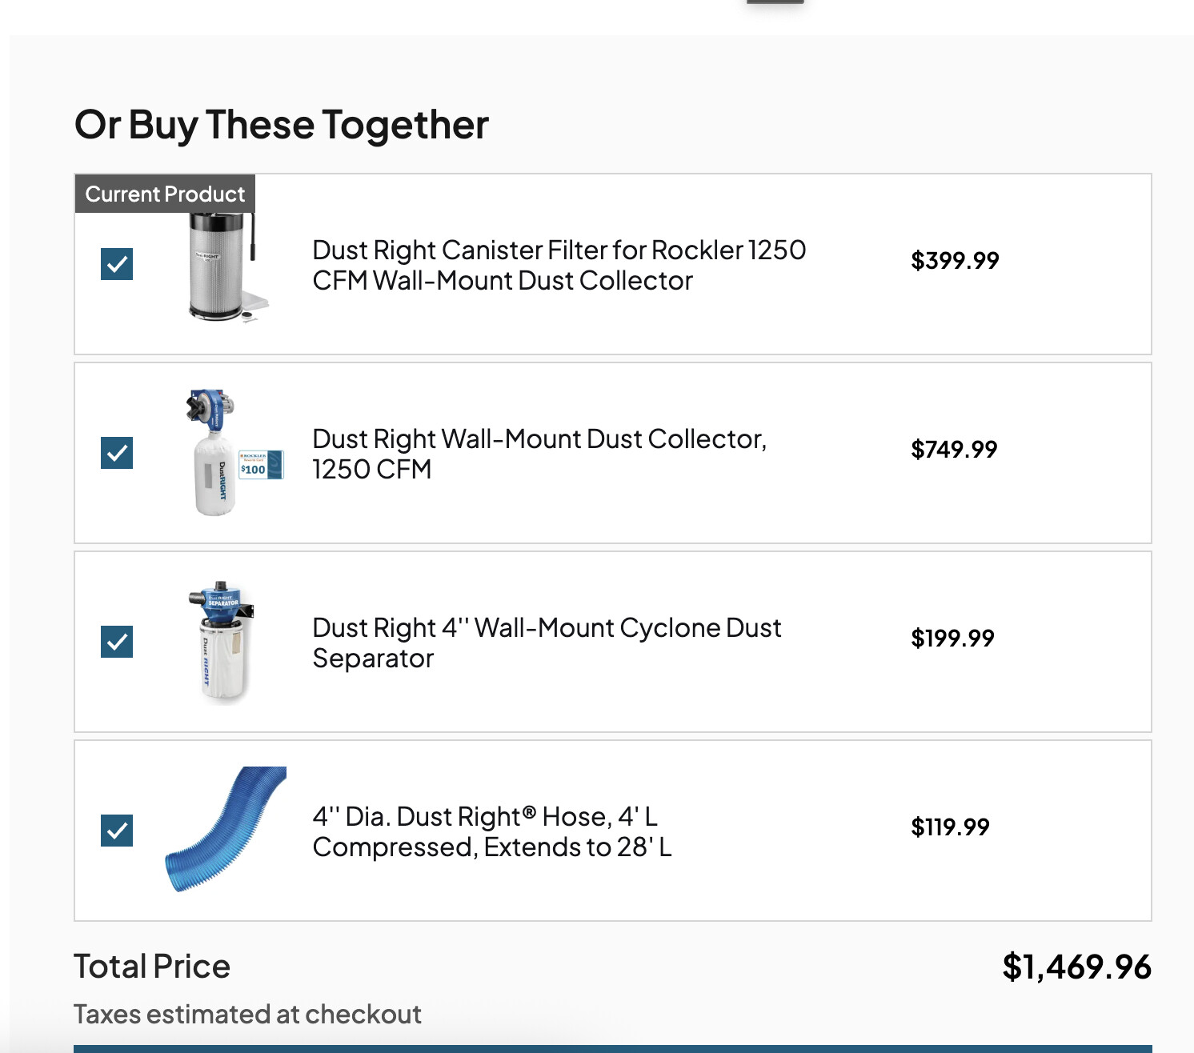The height and width of the screenshot is (1053, 1194).
Task: Select the $199.99 separator price
Action: (952, 638)
